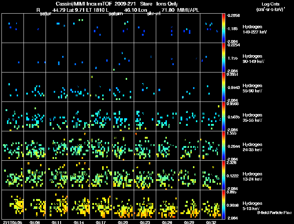
Task: Click the B-field Particle Flow legend text
Action: (x=274, y=212)
